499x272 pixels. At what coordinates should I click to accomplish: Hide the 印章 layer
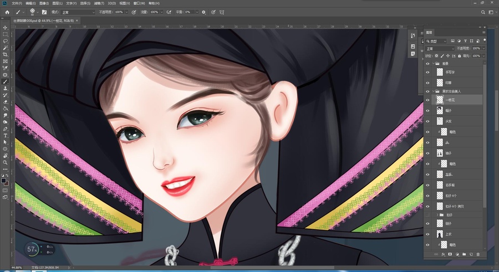[x=427, y=83]
